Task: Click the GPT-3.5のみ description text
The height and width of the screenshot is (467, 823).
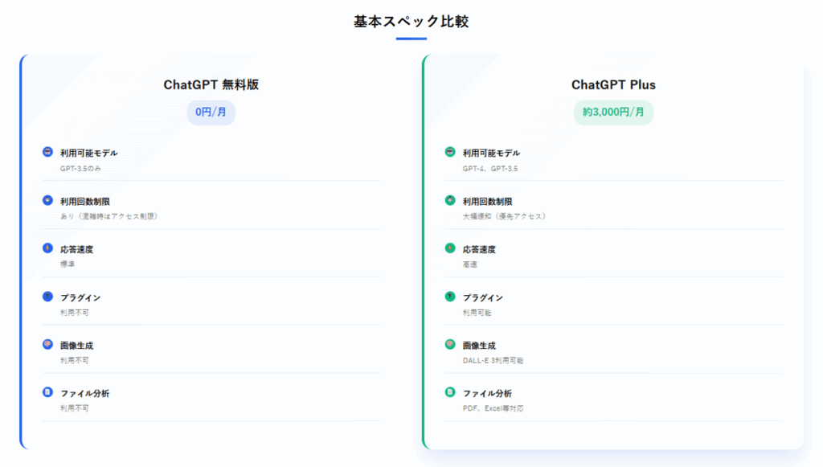Action: [x=80, y=169]
